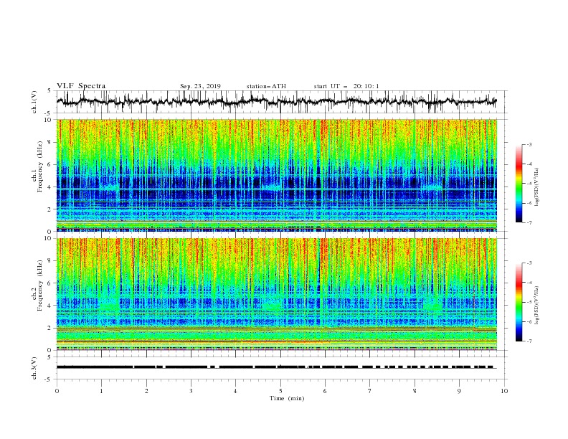The width and height of the screenshot is (568, 439).
Task: Click the 'start UT = 20:10:1' text
Action: (x=346, y=86)
